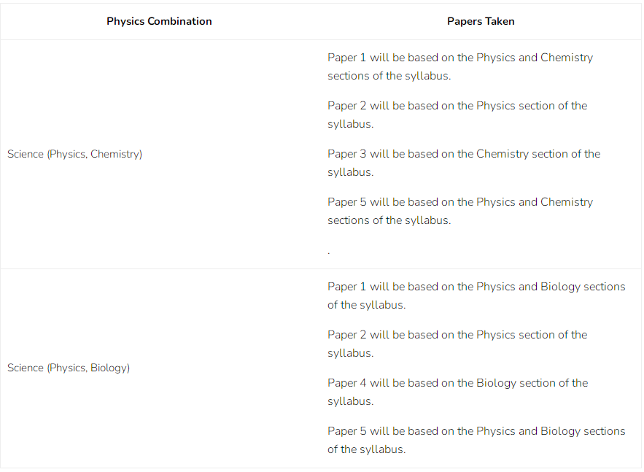Click Paper 2 text in the Chemistry row

pos(457,115)
